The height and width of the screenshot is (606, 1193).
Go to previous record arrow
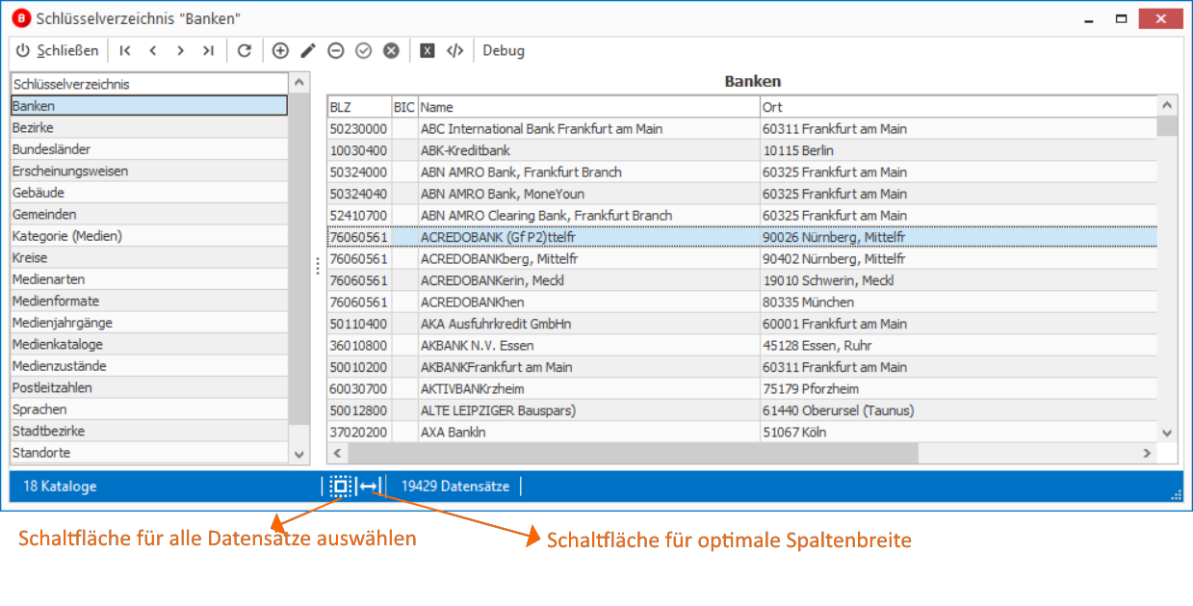click(x=153, y=51)
